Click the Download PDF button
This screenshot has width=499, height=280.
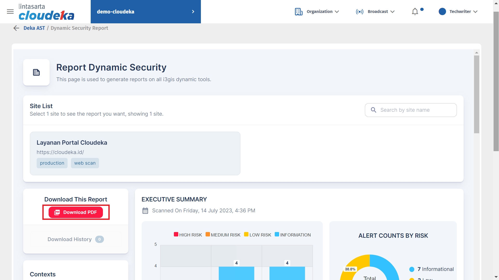click(76, 212)
